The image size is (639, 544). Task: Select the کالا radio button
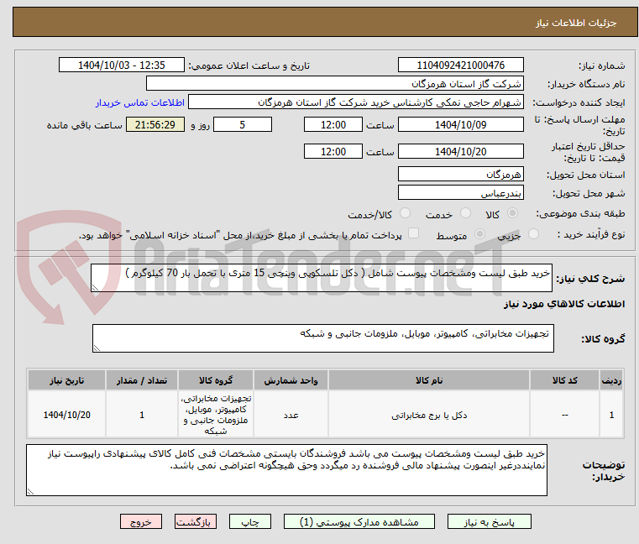[x=512, y=213]
